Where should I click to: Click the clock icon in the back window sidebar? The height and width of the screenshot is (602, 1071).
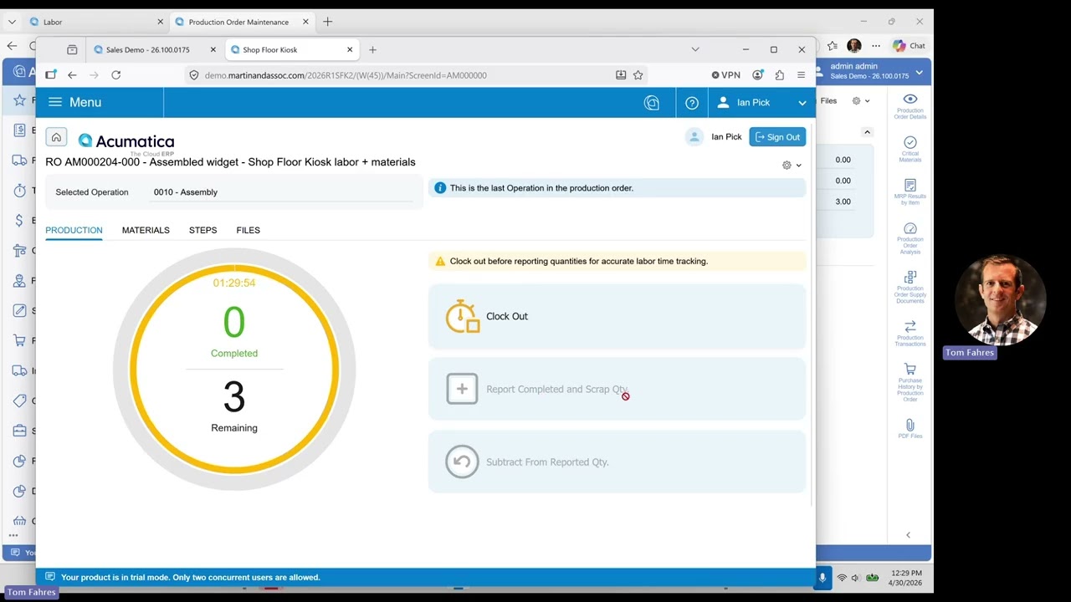coord(19,191)
